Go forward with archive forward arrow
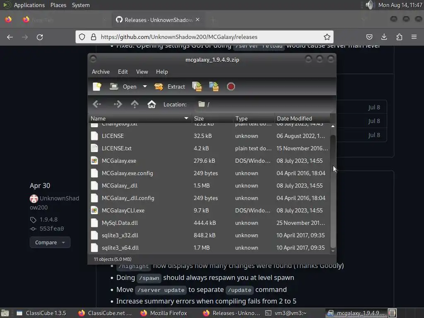This screenshot has width=424, height=318. 118,104
